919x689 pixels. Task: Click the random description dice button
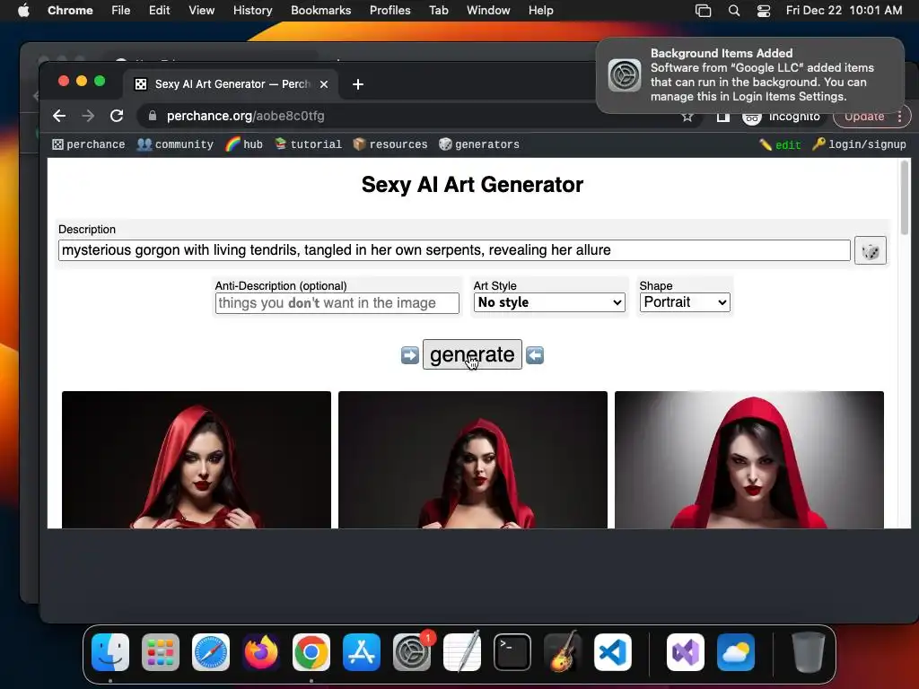point(870,251)
